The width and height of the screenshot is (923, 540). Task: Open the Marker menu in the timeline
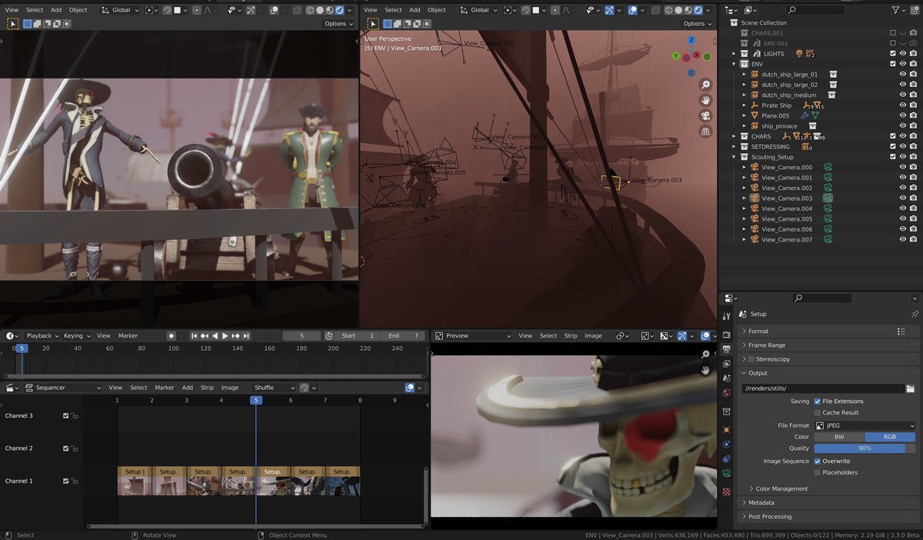click(x=128, y=335)
